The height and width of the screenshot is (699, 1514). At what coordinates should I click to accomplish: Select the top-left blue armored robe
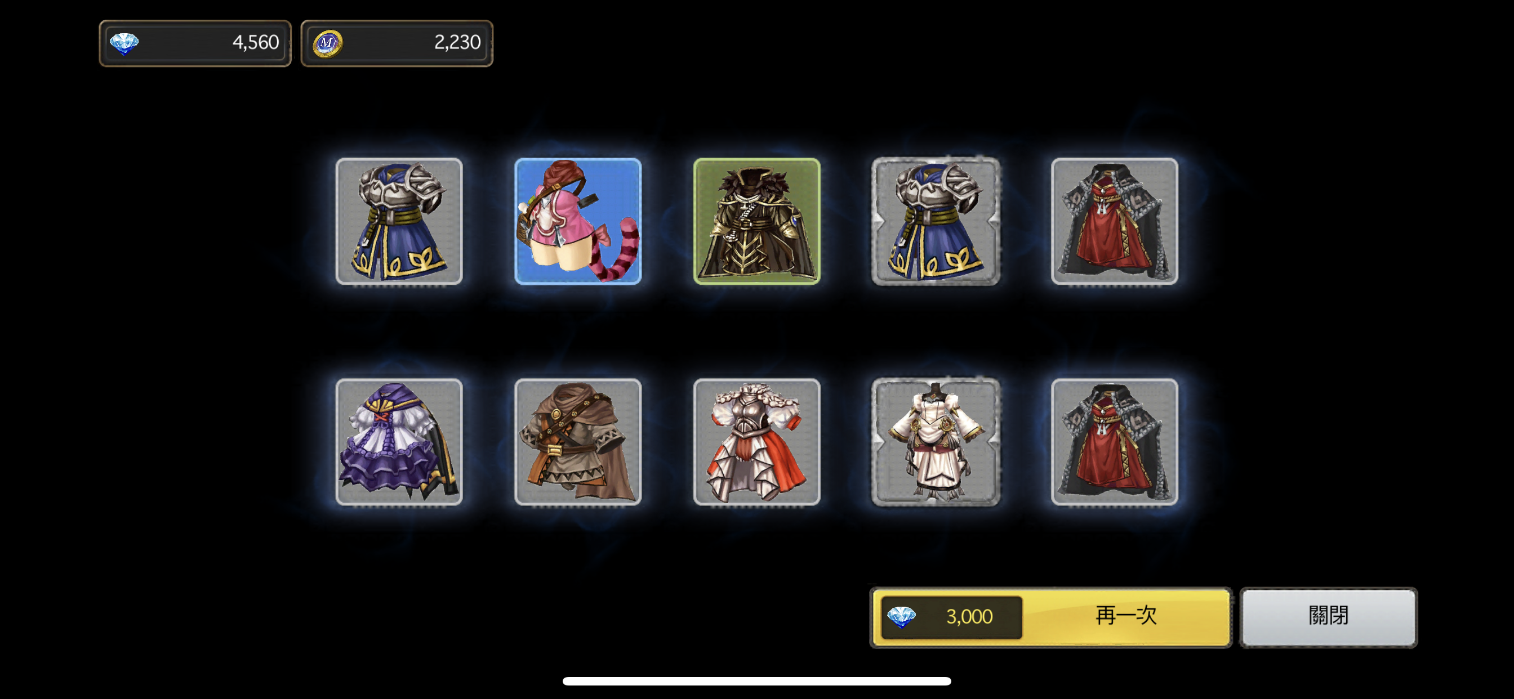tap(399, 221)
